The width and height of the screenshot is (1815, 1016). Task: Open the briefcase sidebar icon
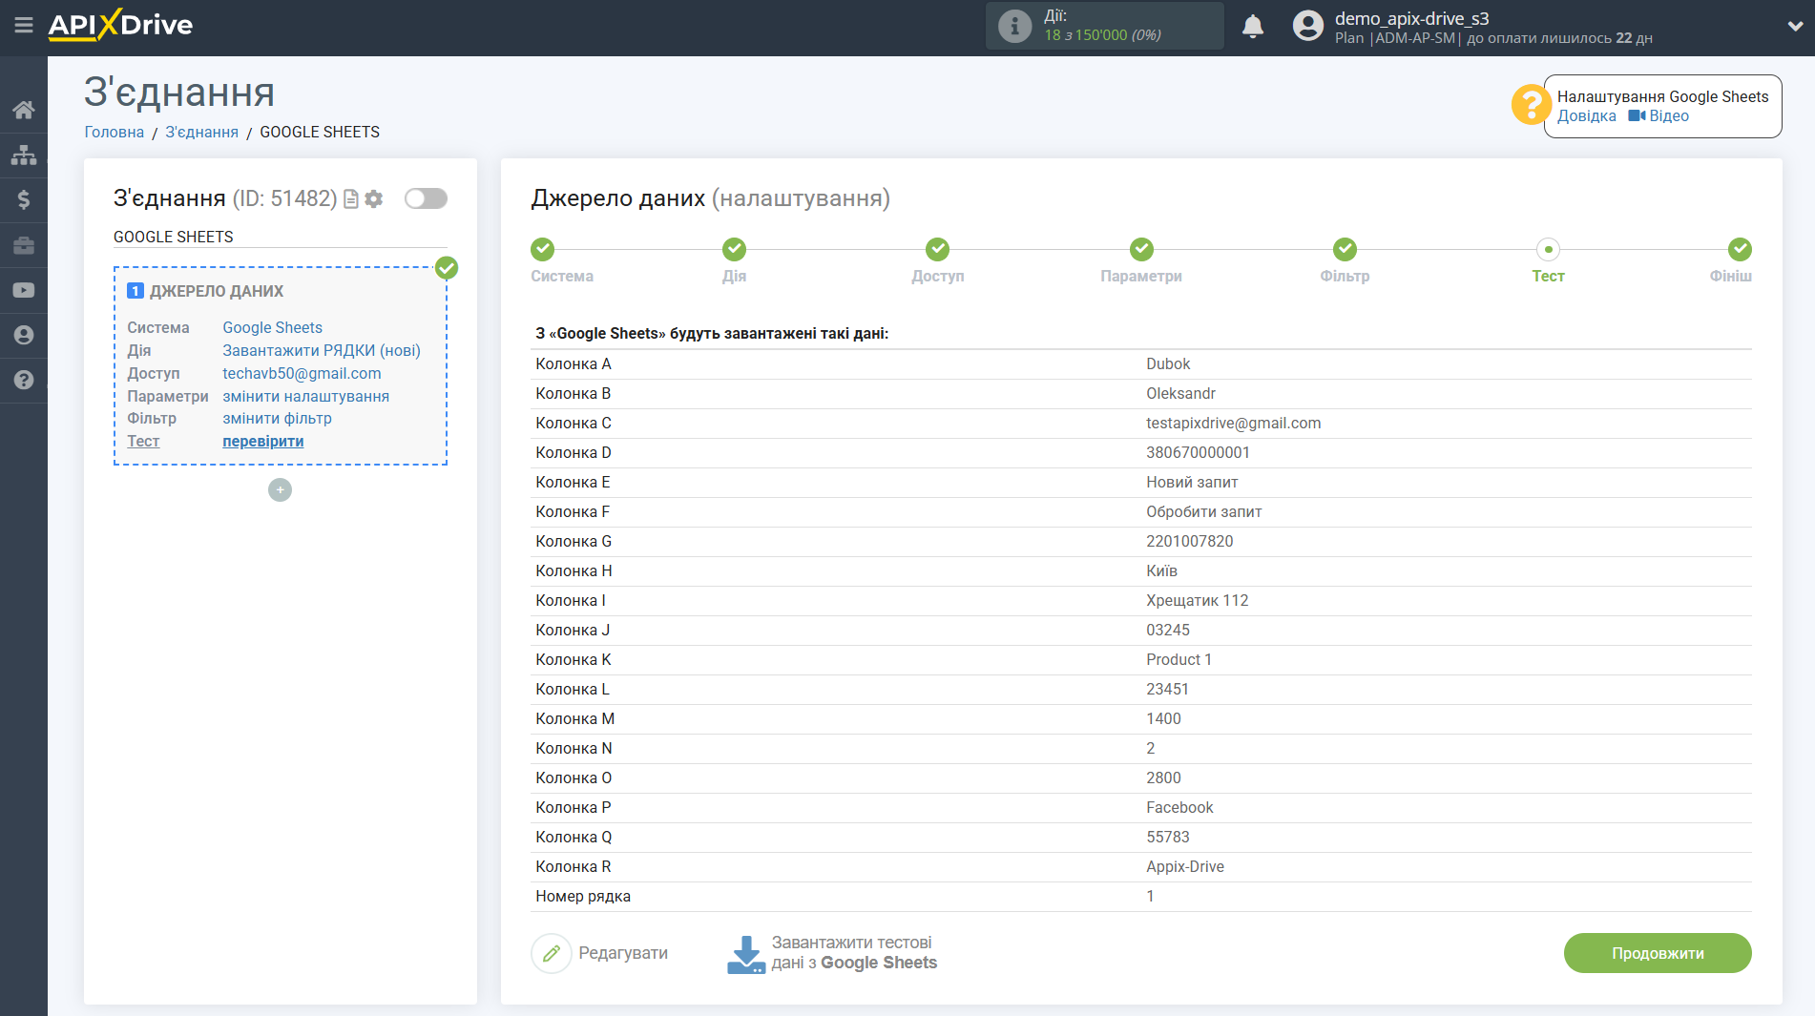pos(24,245)
